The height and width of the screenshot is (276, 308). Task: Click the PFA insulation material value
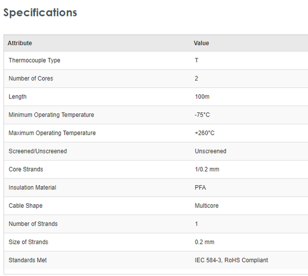(x=200, y=188)
